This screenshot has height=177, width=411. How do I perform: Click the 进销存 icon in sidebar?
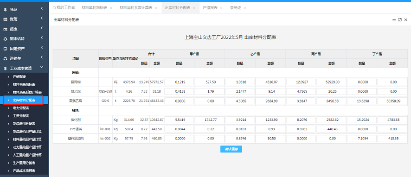(5, 58)
